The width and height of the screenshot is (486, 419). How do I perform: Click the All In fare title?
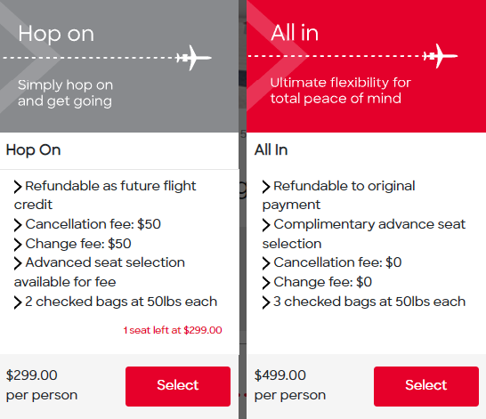(x=271, y=150)
